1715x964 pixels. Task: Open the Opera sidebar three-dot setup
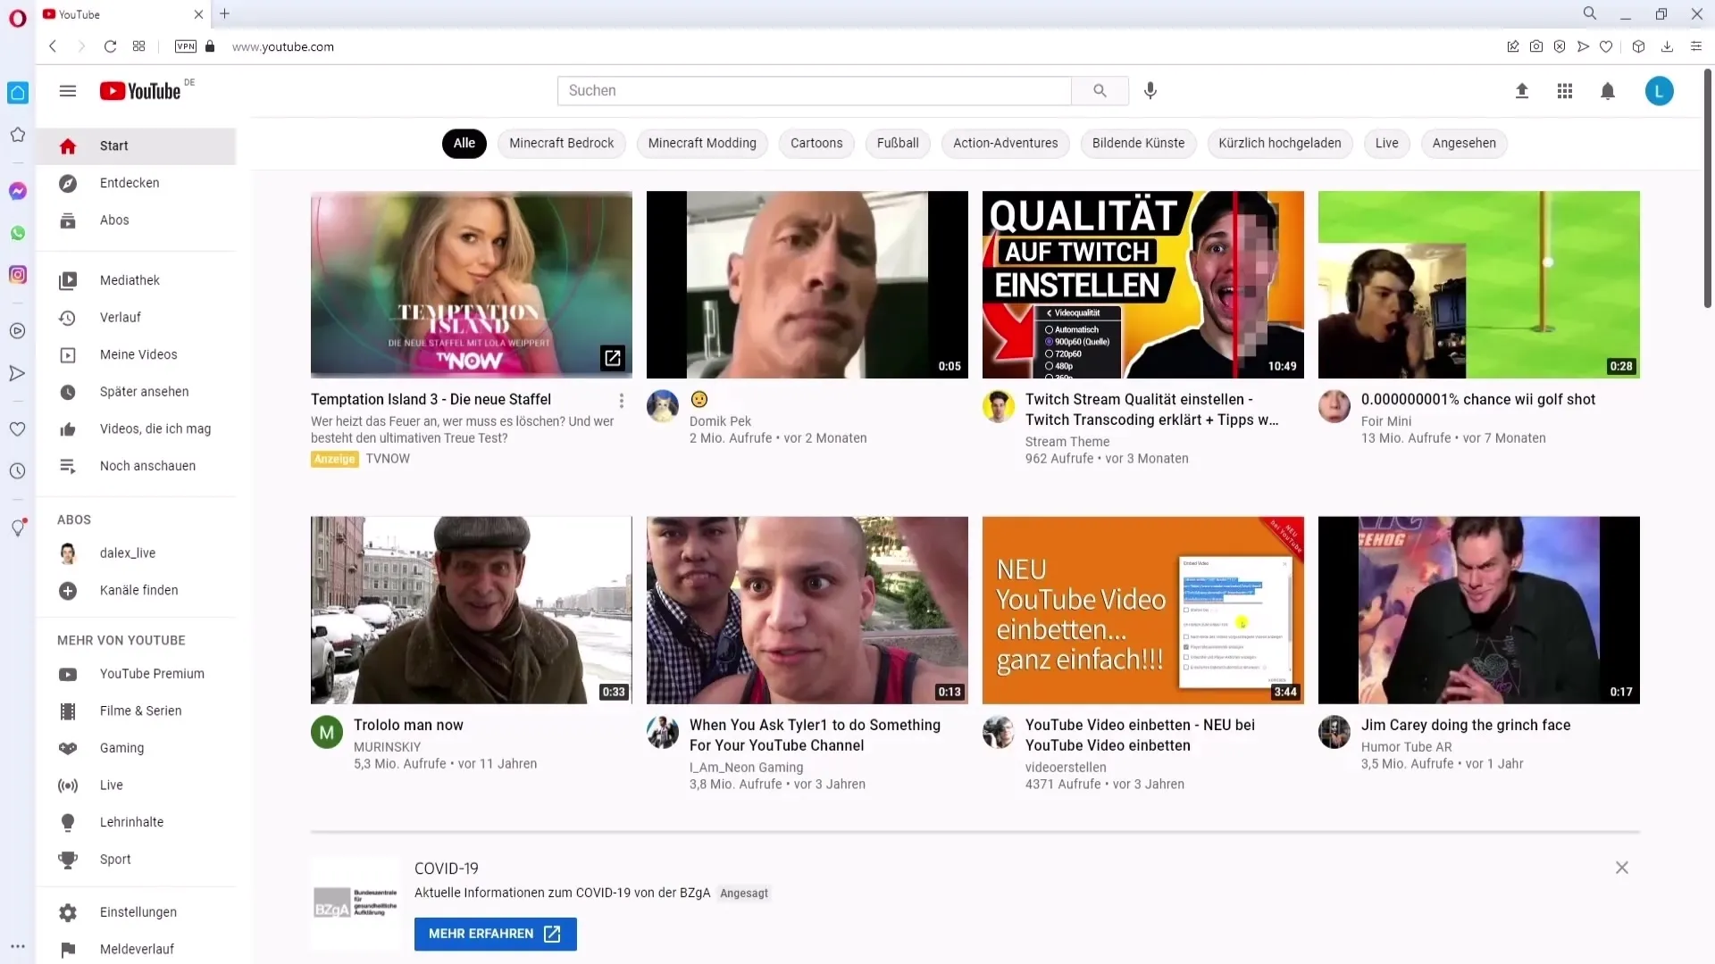pos(18,946)
